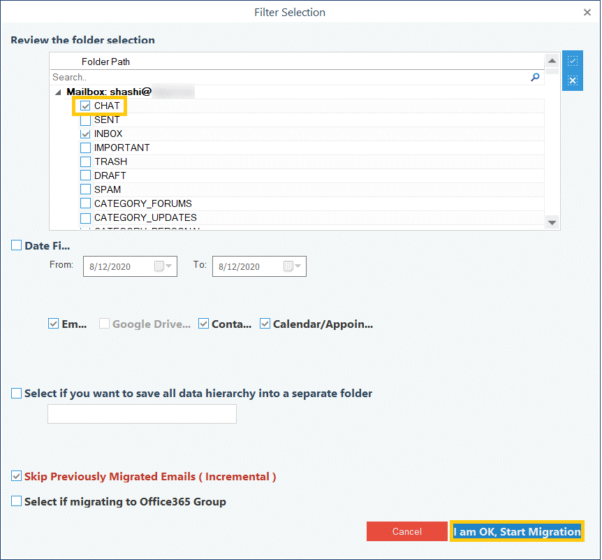Click the separate folder name text box
This screenshot has height=560, width=602.
(x=142, y=414)
